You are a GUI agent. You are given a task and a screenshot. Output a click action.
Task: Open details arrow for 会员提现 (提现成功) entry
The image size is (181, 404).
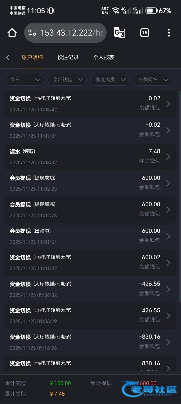pos(168,183)
